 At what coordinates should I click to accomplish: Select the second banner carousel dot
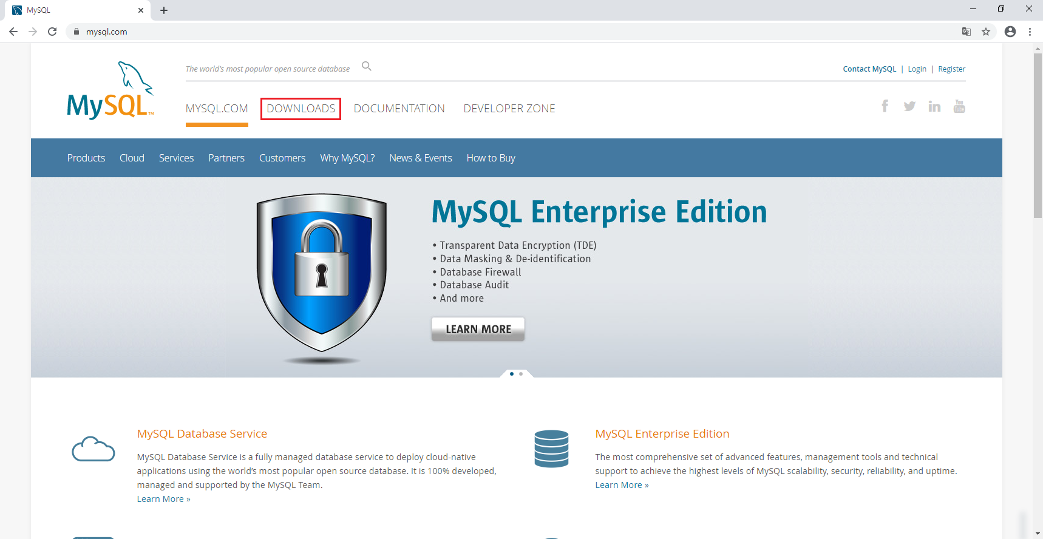521,374
